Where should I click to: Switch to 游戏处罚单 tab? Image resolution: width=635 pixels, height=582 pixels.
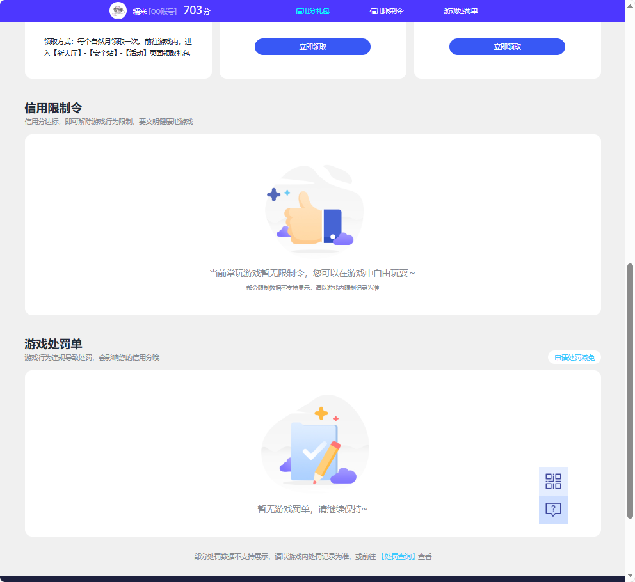pyautogui.click(x=460, y=11)
